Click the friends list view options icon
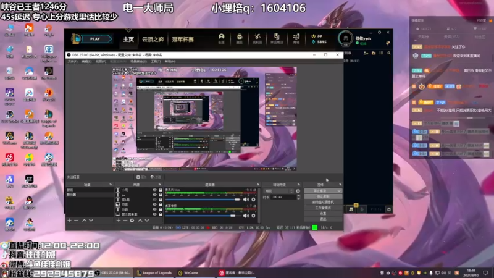 tap(381, 53)
